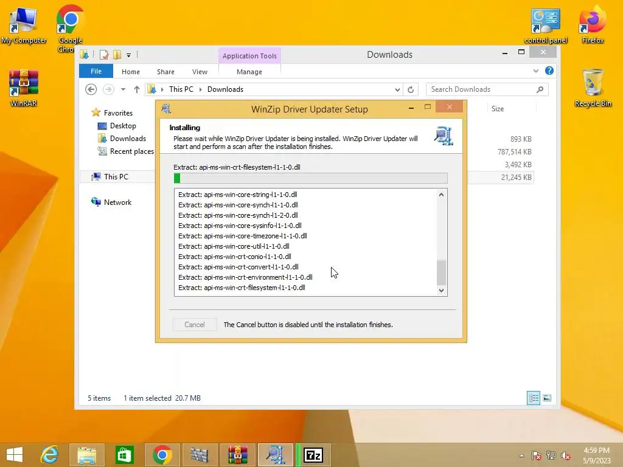Switch to Chrome in the taskbar
The width and height of the screenshot is (623, 467).
[x=162, y=455]
